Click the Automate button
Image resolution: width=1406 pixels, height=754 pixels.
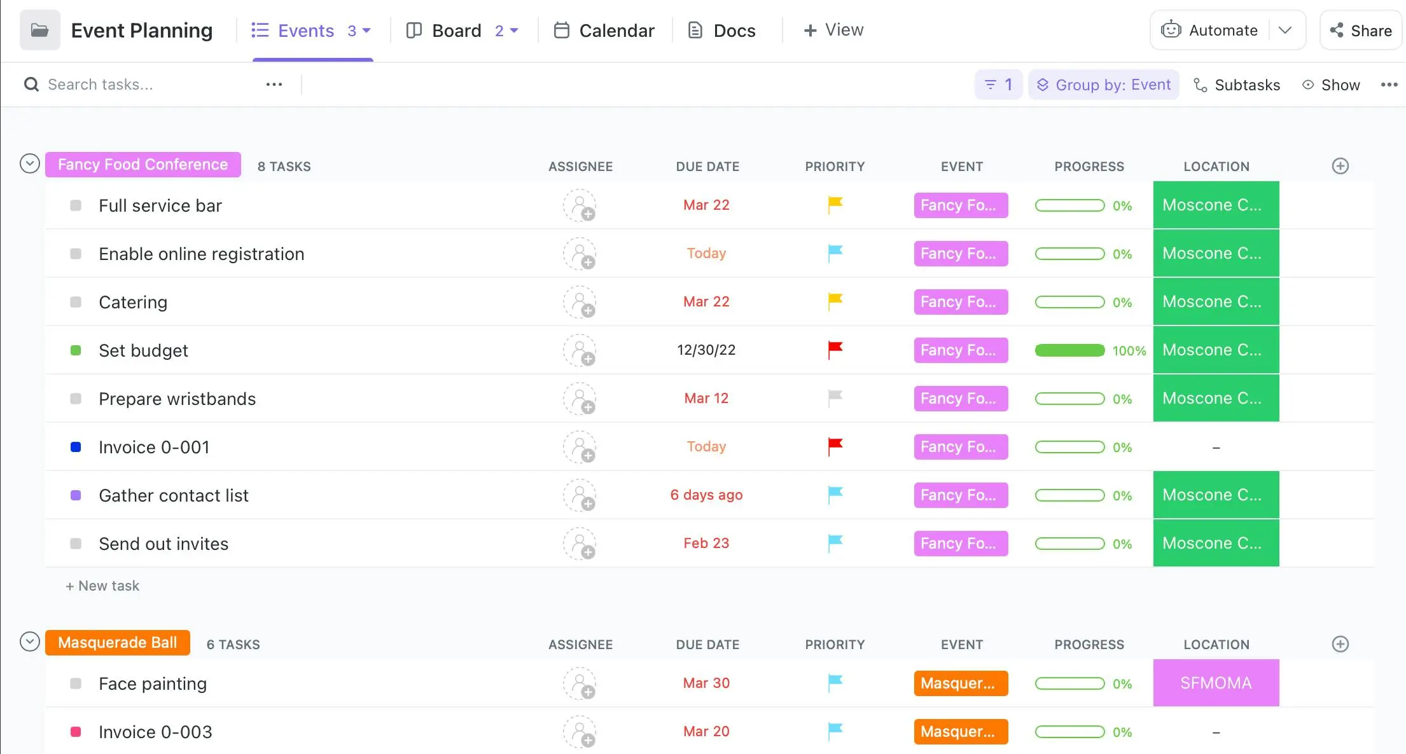(1210, 30)
